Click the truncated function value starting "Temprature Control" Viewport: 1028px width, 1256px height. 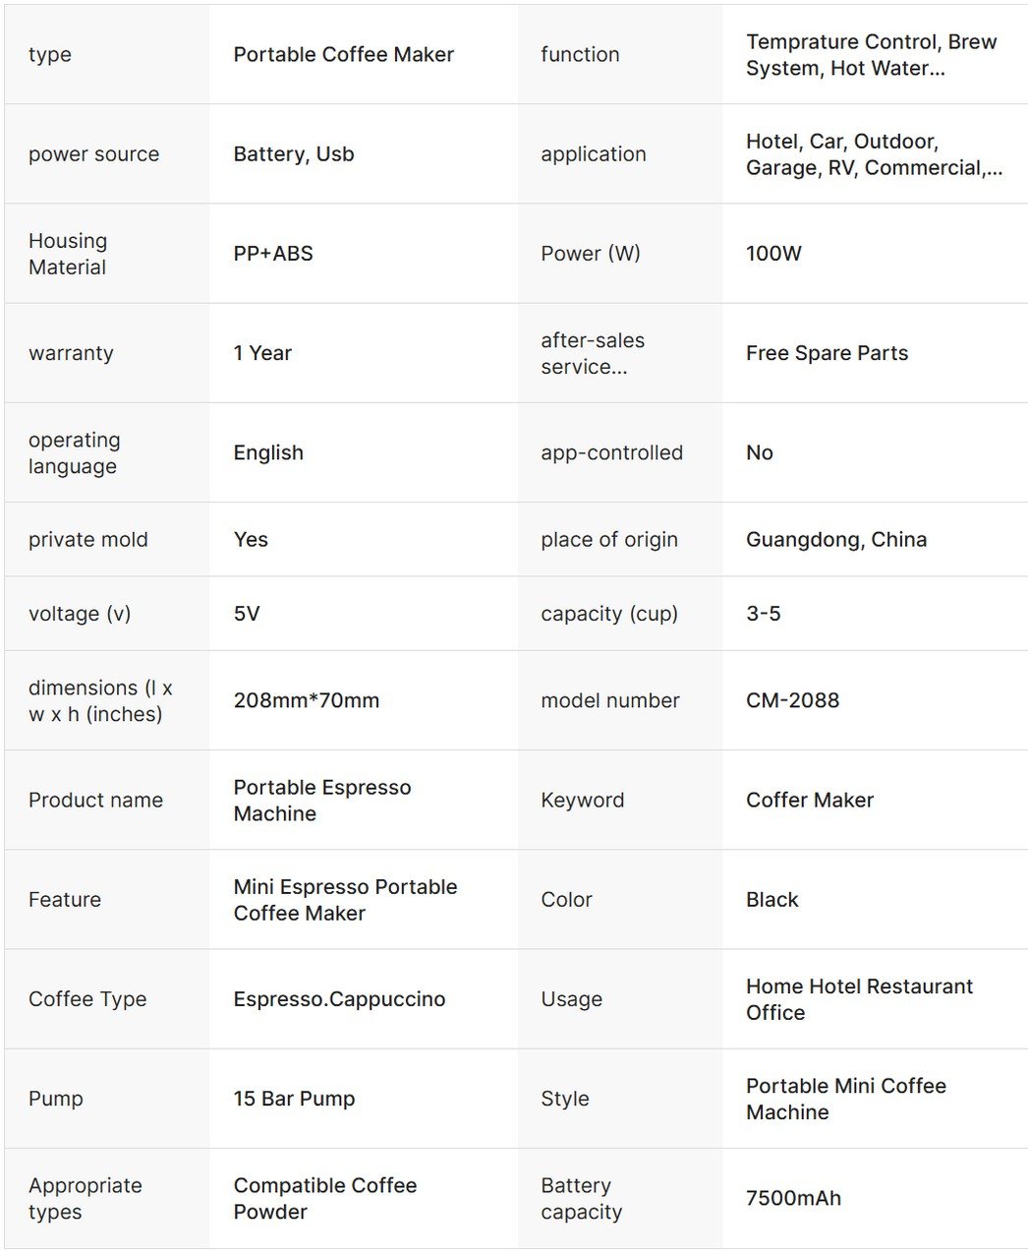tap(871, 55)
